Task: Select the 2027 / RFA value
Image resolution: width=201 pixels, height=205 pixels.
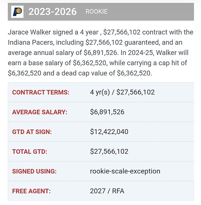Action: [x=107, y=191]
